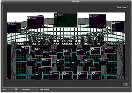Click the Remove Image button
The image size is (132, 93).
(122, 7)
